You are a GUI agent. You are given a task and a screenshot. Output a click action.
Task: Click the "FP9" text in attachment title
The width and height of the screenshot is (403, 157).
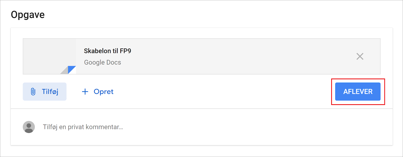pyautogui.click(x=125, y=51)
